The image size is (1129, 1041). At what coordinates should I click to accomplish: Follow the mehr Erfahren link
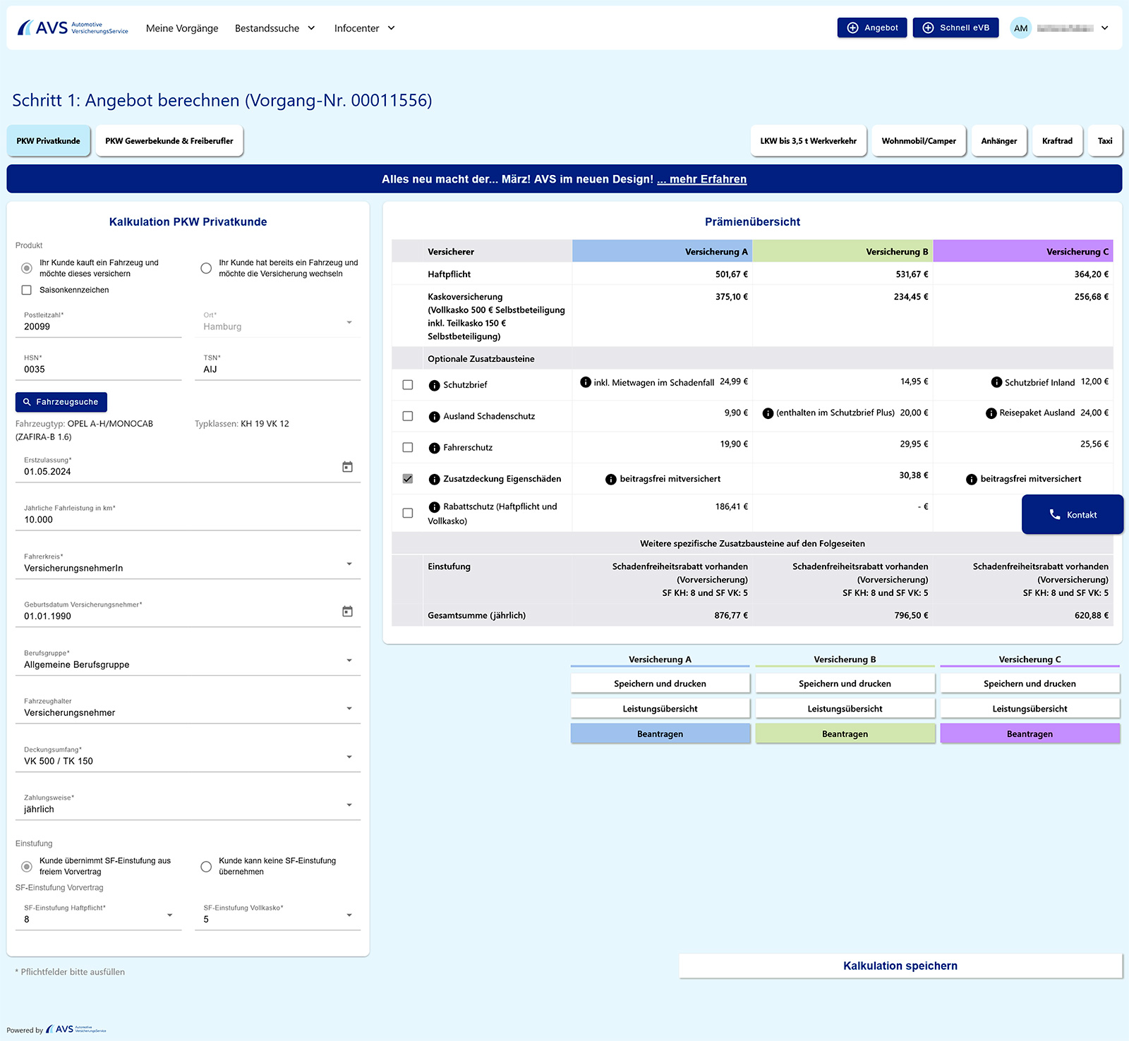701,179
